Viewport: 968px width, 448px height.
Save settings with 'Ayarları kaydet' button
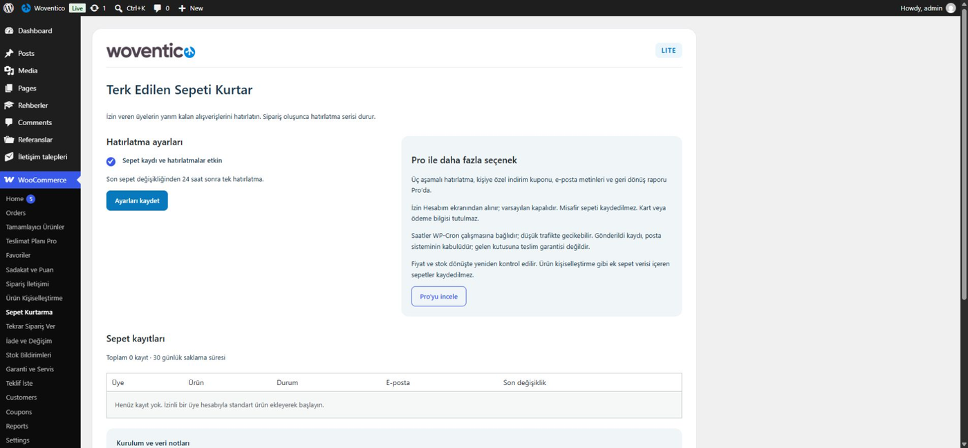click(x=137, y=200)
